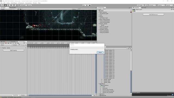Image resolution: width=174 pixels, height=98 pixels.
Task: Toggle scene lighting icon
Action: click(x=16, y=9)
